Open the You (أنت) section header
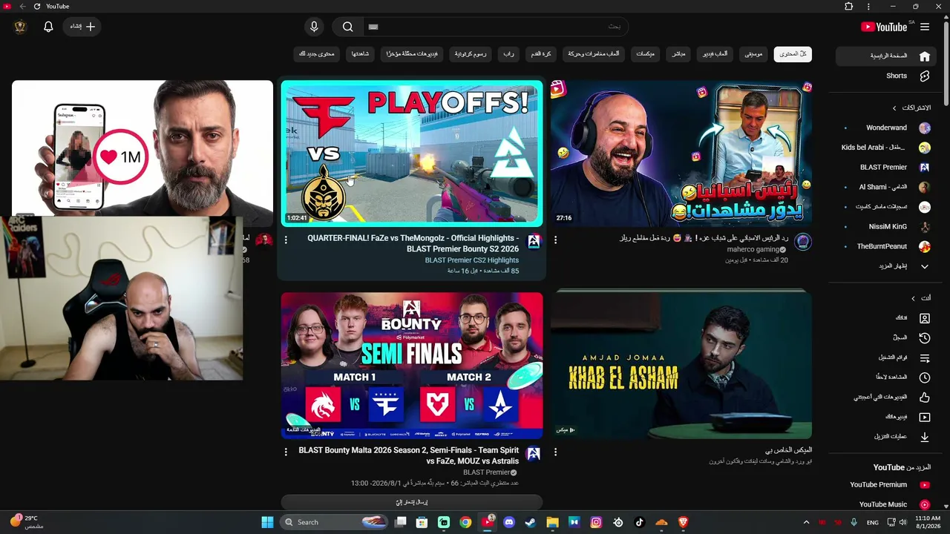Image resolution: width=950 pixels, height=534 pixels. coord(921,298)
